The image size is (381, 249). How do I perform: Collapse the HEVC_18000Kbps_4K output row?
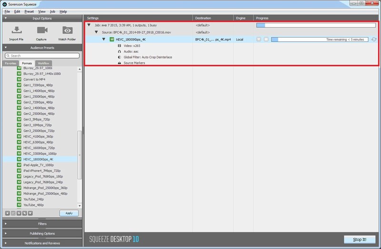pyautogui.click(x=104, y=39)
